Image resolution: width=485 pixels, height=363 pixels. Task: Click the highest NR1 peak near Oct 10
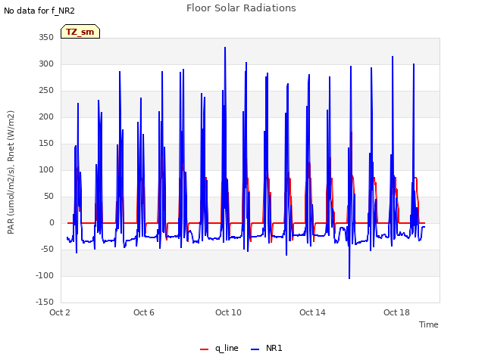pos(225,48)
